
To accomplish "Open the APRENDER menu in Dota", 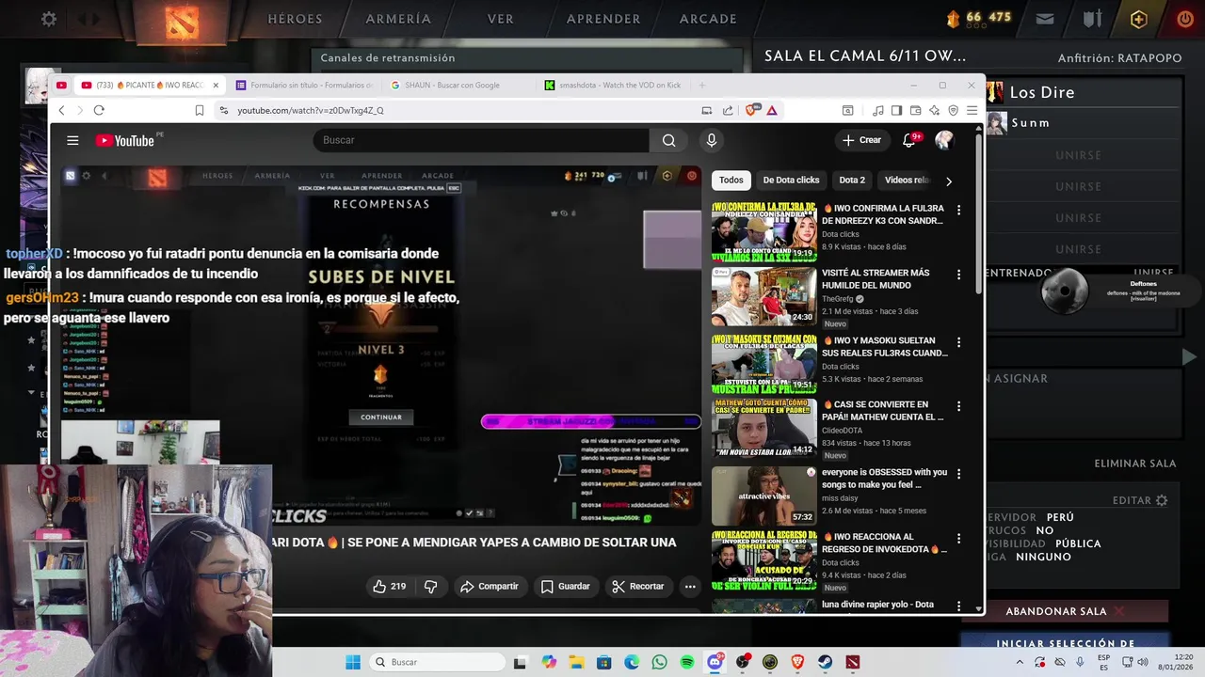I will click(x=603, y=19).
